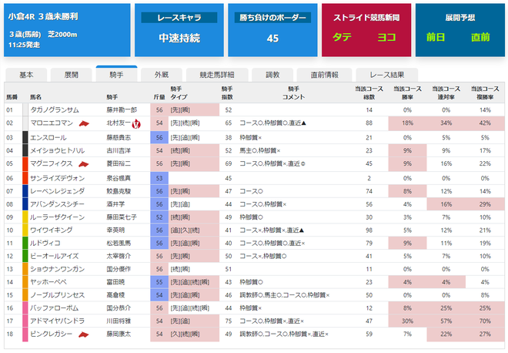
Task: Click the red frame color of マグニフィクス
Action: click(25, 164)
